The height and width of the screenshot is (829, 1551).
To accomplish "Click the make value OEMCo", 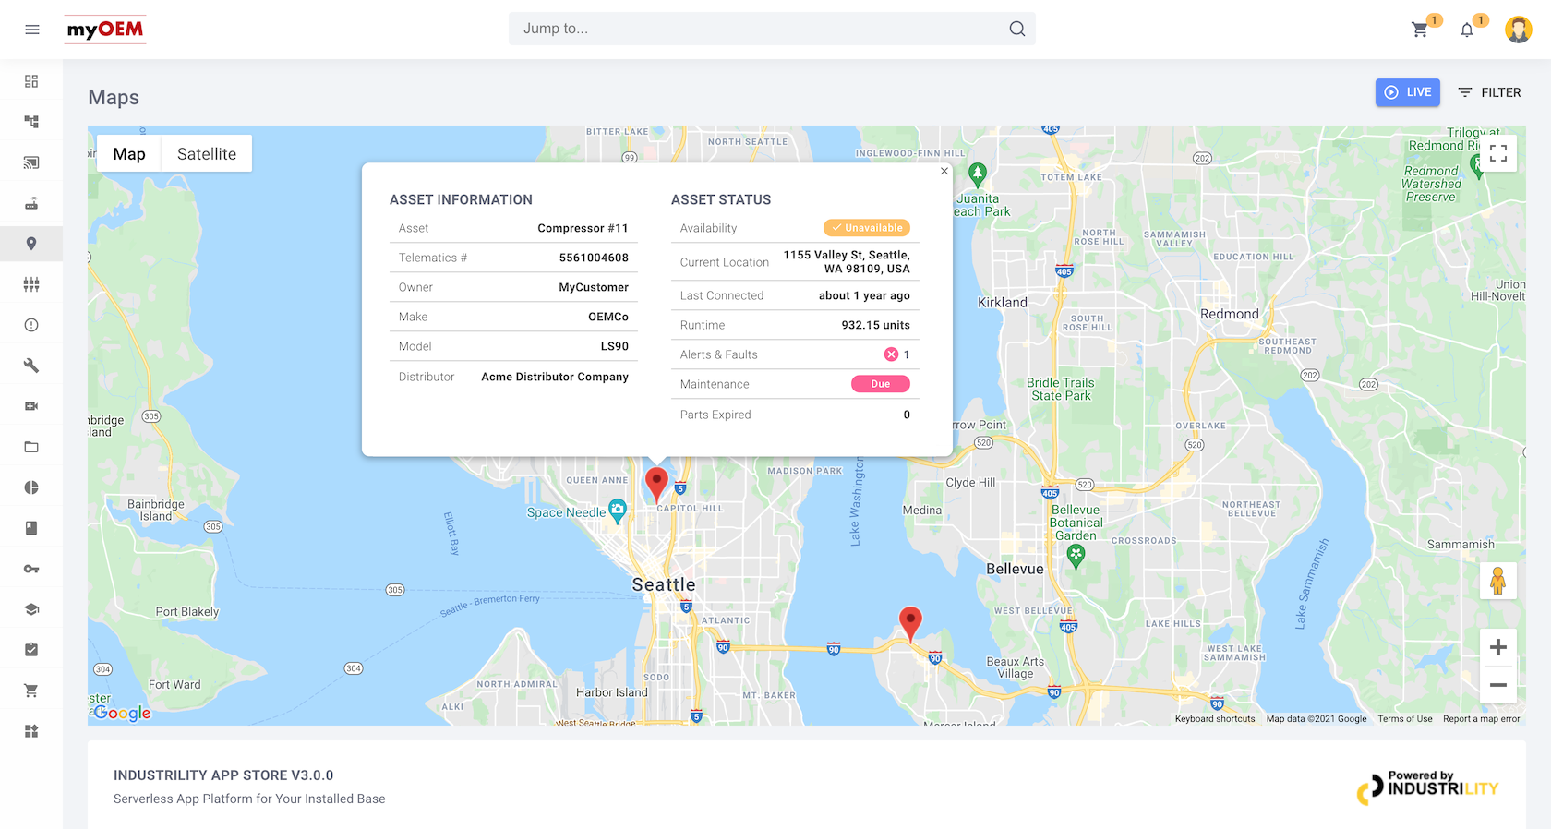I will click(x=608, y=317).
